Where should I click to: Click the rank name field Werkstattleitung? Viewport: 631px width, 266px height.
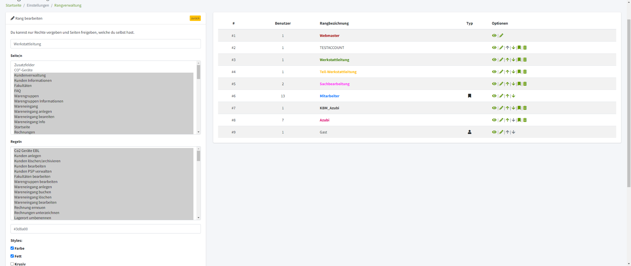[x=106, y=44]
